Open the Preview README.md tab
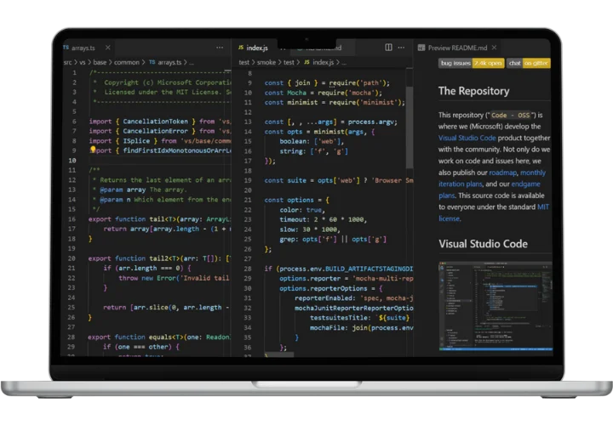 [x=461, y=48]
